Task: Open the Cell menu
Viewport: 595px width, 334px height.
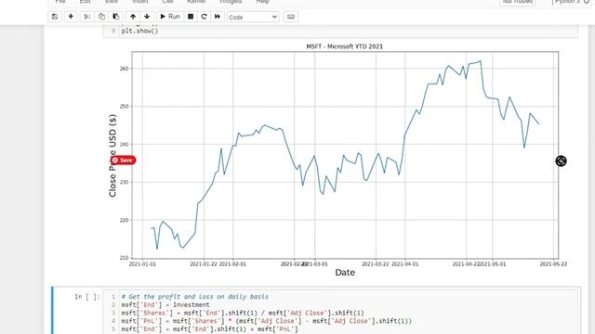Action: [x=167, y=2]
